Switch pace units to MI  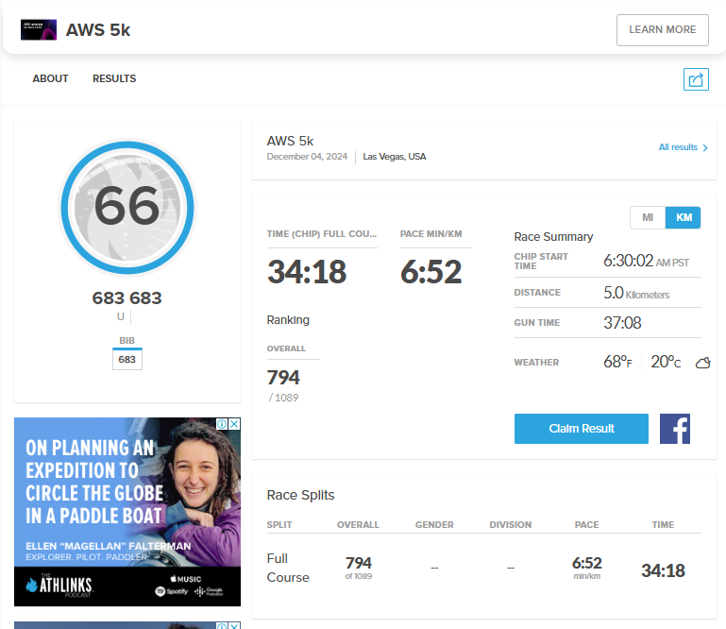pyautogui.click(x=648, y=217)
